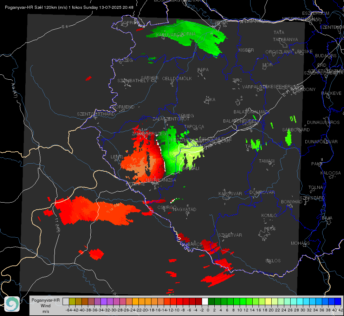Click the KALOCSA label
Screen dimensions: 344x316
click(331, 173)
